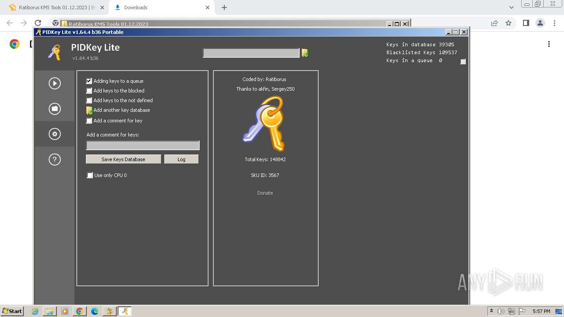564x317 pixels.
Task: Enable Use only CPU 0 option
Action: tap(90, 175)
